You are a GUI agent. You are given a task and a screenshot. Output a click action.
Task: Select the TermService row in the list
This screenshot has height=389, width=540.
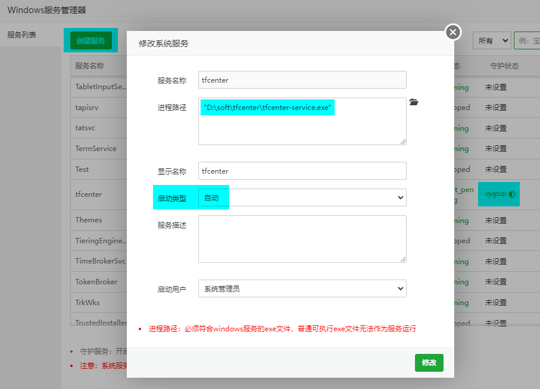pos(96,149)
